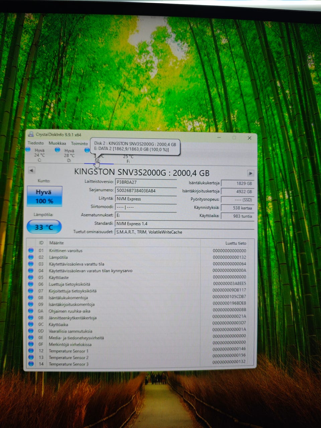This screenshot has width=321, height=428.
Task: Click the CrystalDiskInfo title bar icon
Action: point(31,134)
